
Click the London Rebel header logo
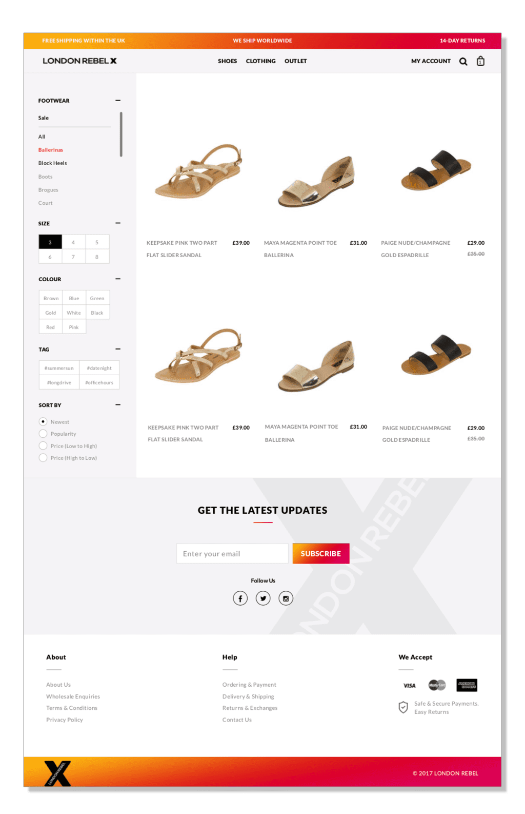pyautogui.click(x=79, y=61)
